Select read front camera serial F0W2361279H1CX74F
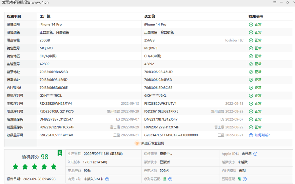This screenshot has height=184, width=295. coord(161,127)
